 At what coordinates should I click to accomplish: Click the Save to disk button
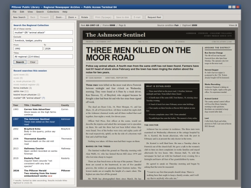[x=122, y=17]
